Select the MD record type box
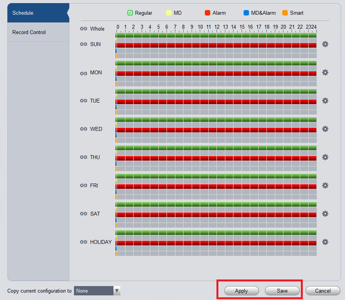Viewport: 345px width, 300px height. tap(169, 13)
